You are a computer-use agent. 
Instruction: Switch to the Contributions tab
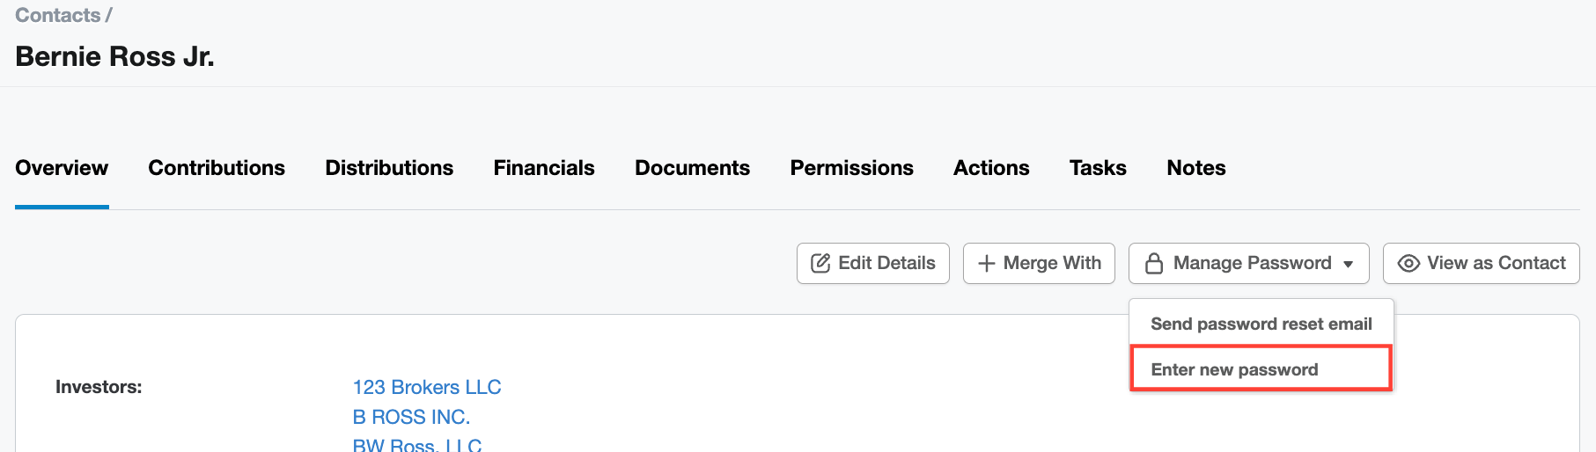pyautogui.click(x=217, y=168)
